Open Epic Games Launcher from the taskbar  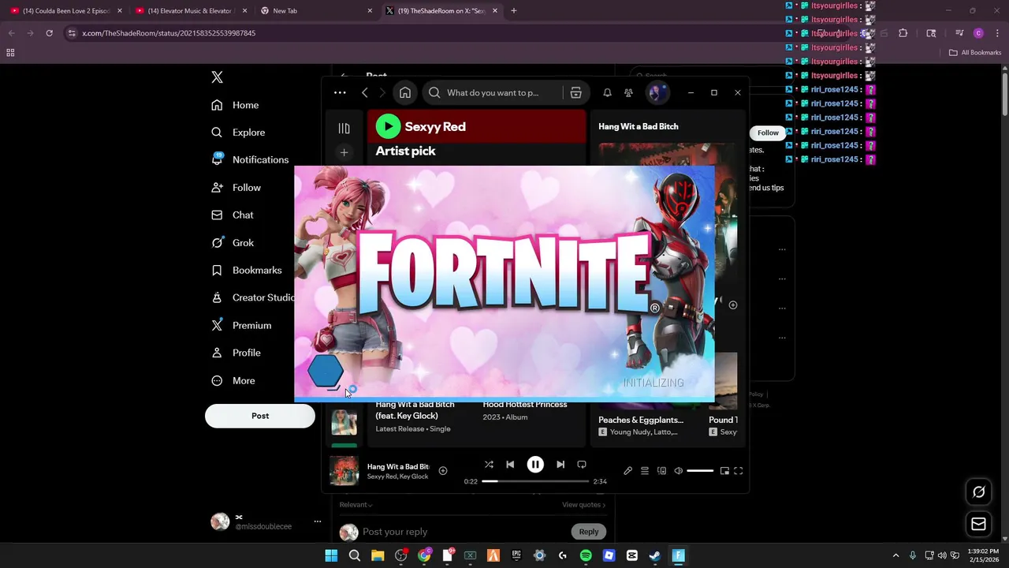516,555
